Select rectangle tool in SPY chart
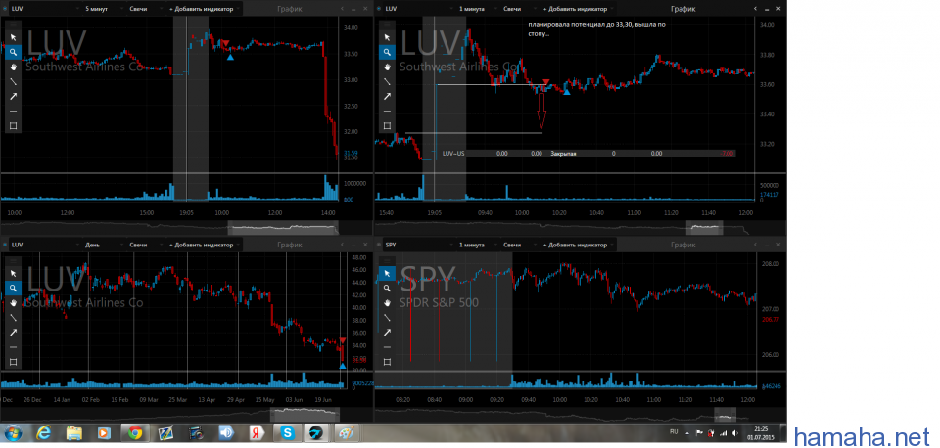The width and height of the screenshot is (940, 448). [x=388, y=362]
